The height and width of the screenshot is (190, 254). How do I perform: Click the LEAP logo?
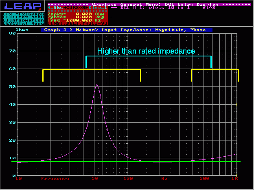click(23, 6)
